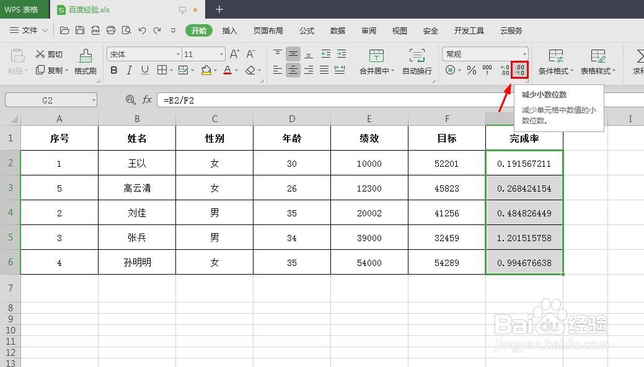The width and height of the screenshot is (644, 367).
Task: Toggle center alignment
Action: click(x=292, y=69)
